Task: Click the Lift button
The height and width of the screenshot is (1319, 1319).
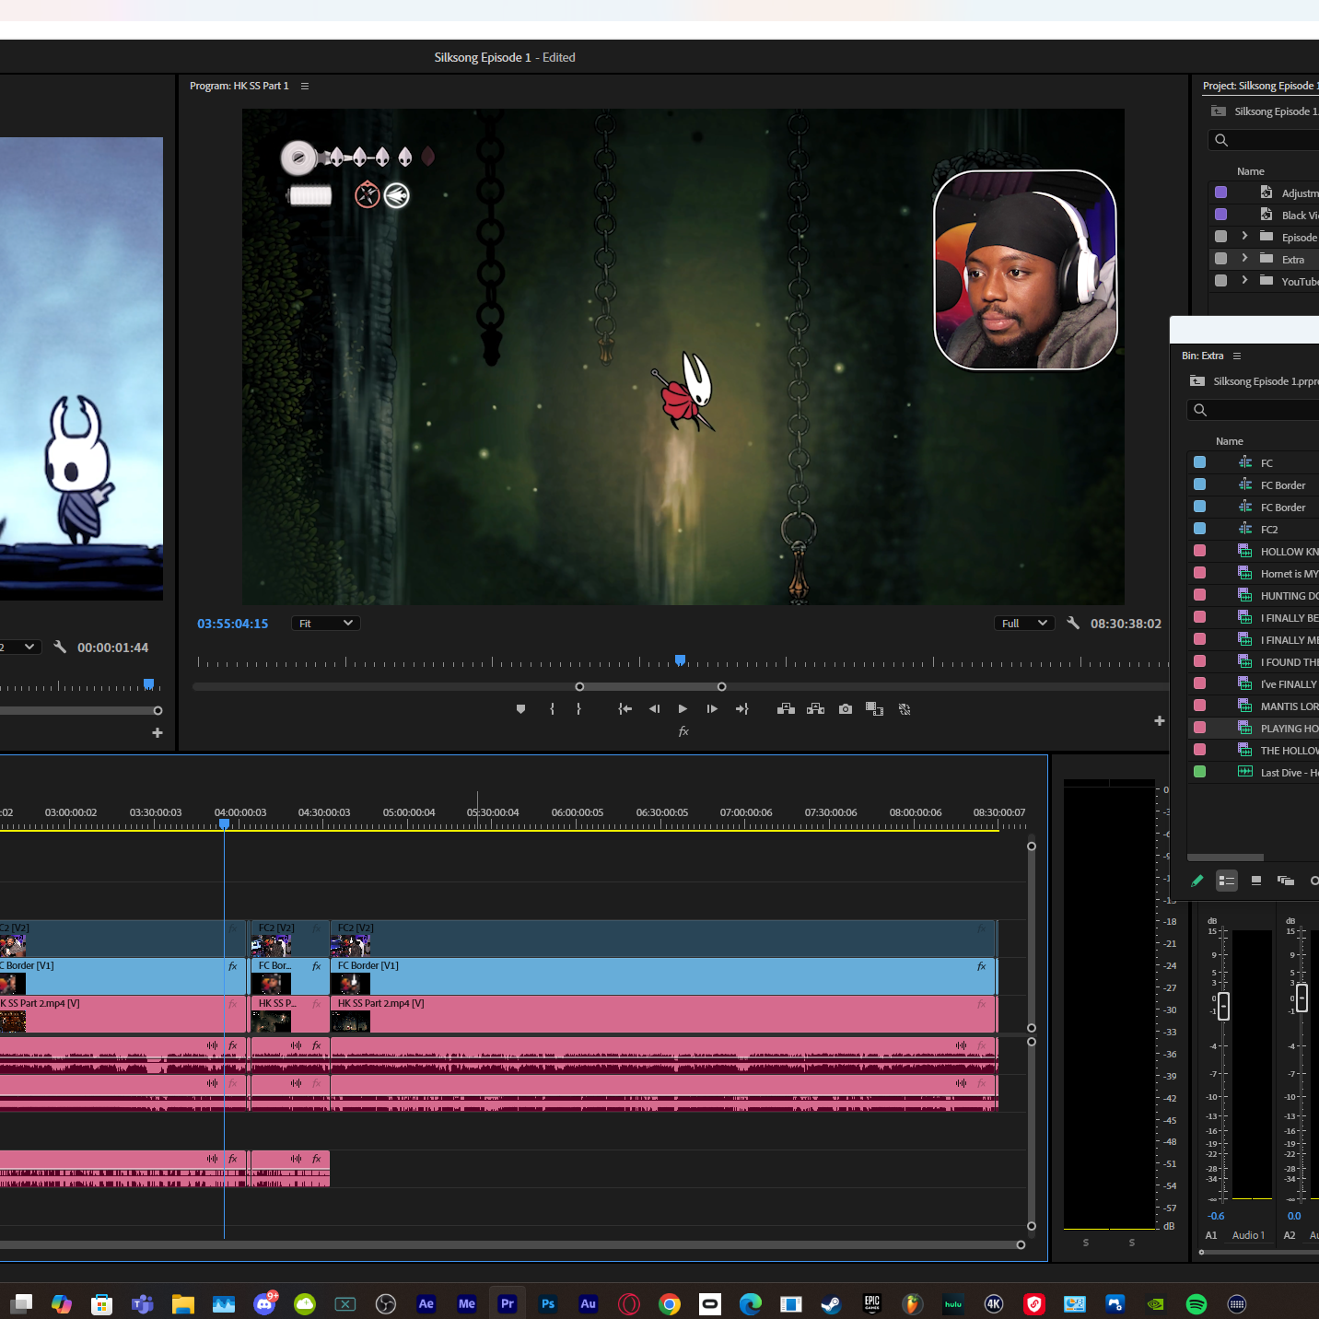Action: [786, 709]
